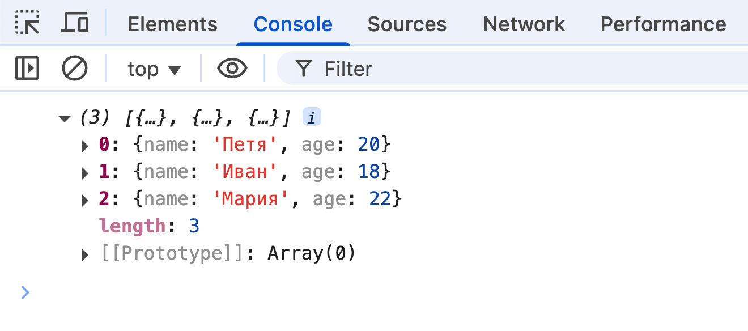The height and width of the screenshot is (331, 748).
Task: Expand array item 0 with name Петя
Action: coord(86,146)
